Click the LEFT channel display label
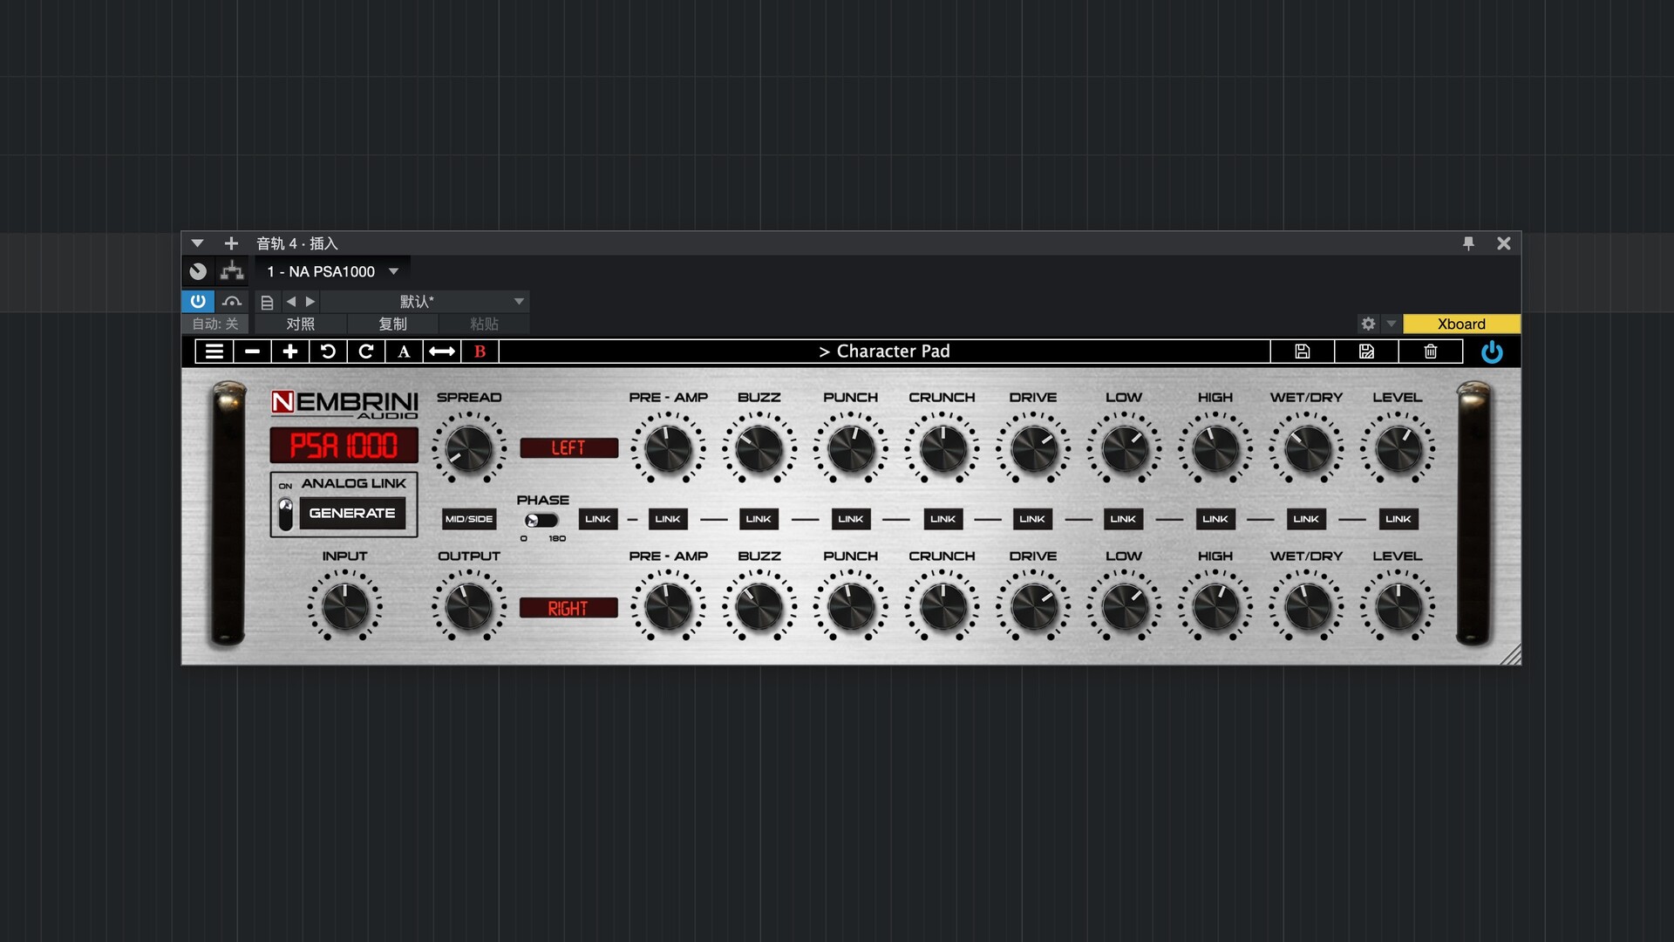Viewport: 1674px width, 942px height. point(568,448)
